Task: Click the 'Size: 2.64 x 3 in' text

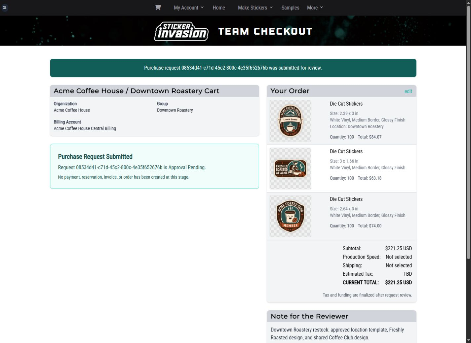Action: click(x=344, y=209)
